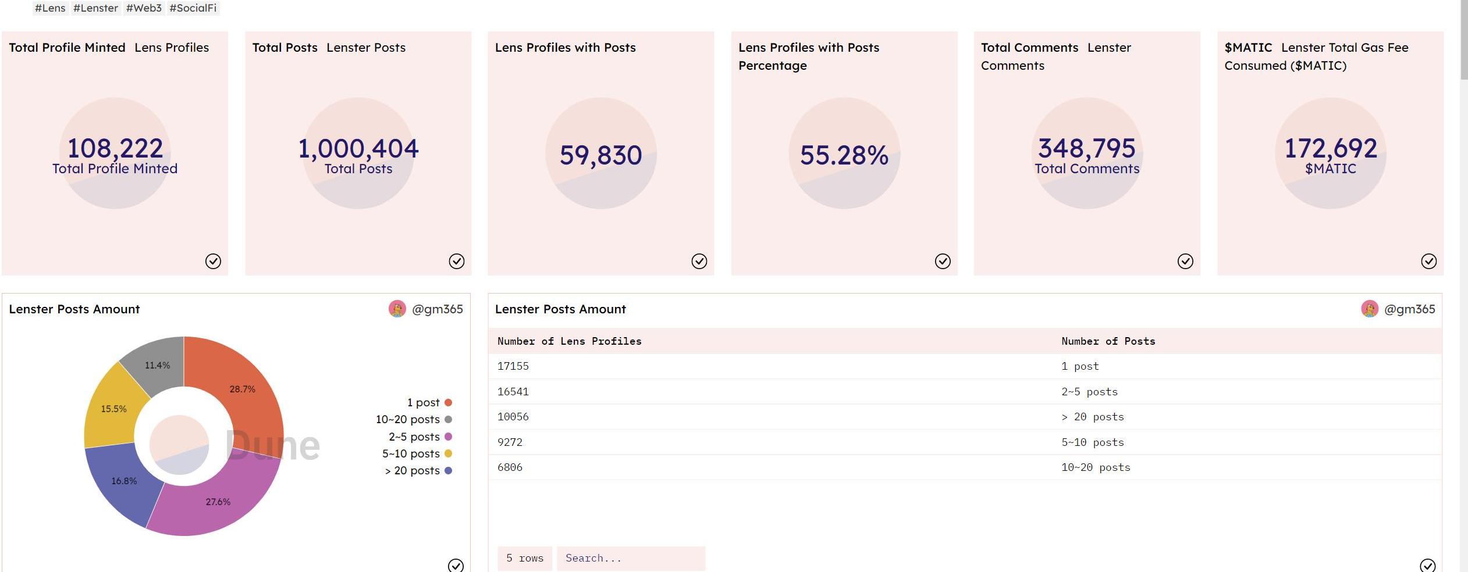Screen dimensions: 1468x572
Task: Click checkmark icon on $MATIC gas fee card
Action: point(1428,262)
